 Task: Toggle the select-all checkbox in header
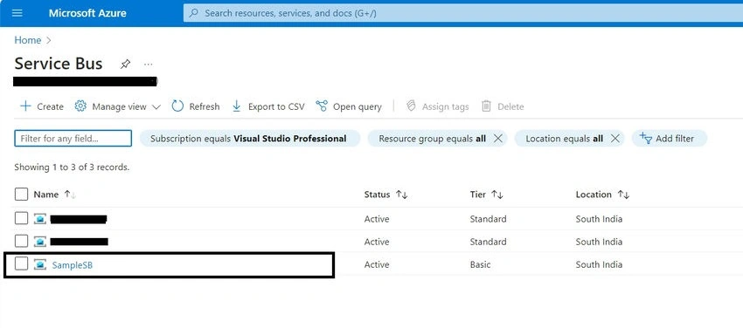click(21, 195)
